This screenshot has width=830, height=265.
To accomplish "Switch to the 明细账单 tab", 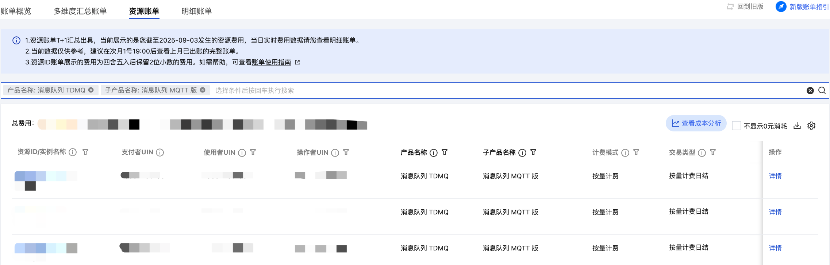I will pos(196,11).
